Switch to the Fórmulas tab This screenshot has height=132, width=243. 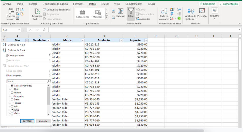[x=78, y=4]
